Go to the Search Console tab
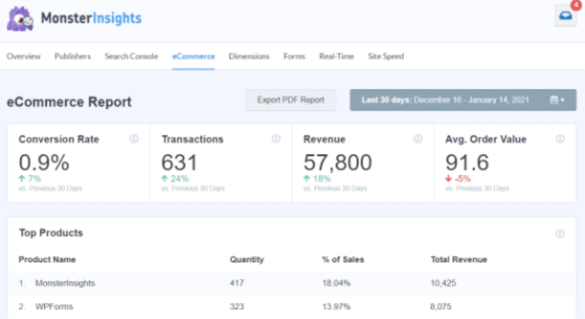Image resolution: width=585 pixels, height=319 pixels. coord(131,56)
